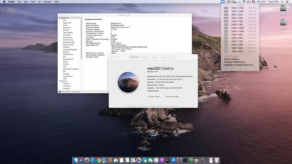Click the Software Update button
Viewport: 292px width, 164px height.
point(173,96)
